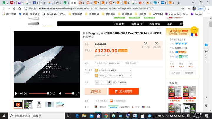Reload the page with refresh icon
212x119 pixels.
click(14, 9)
